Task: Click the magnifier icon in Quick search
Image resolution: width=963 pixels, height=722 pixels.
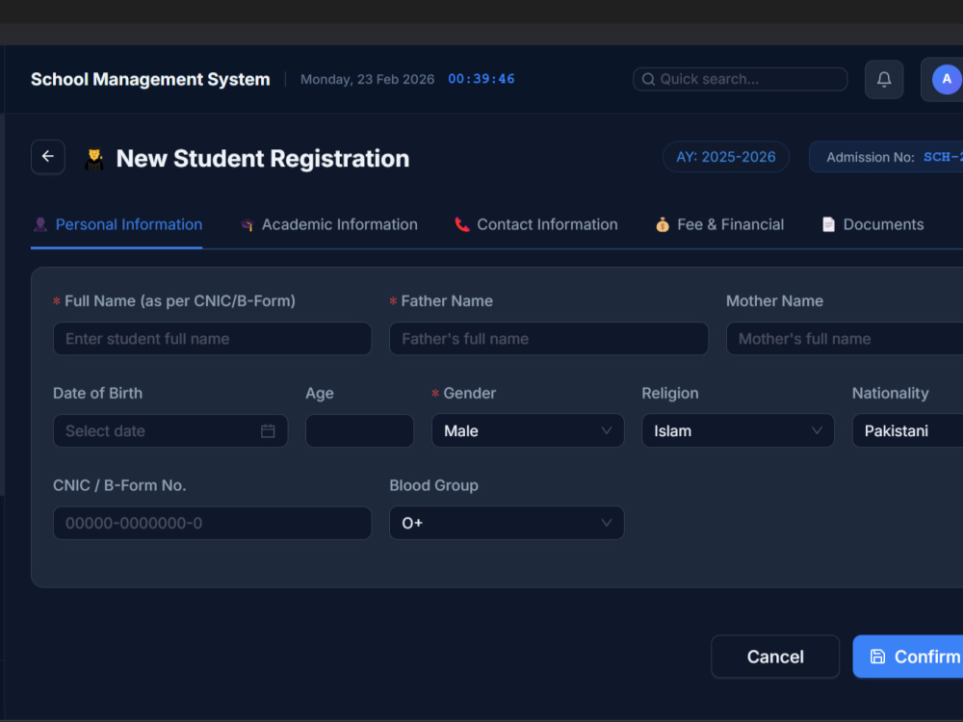Action: click(x=648, y=79)
